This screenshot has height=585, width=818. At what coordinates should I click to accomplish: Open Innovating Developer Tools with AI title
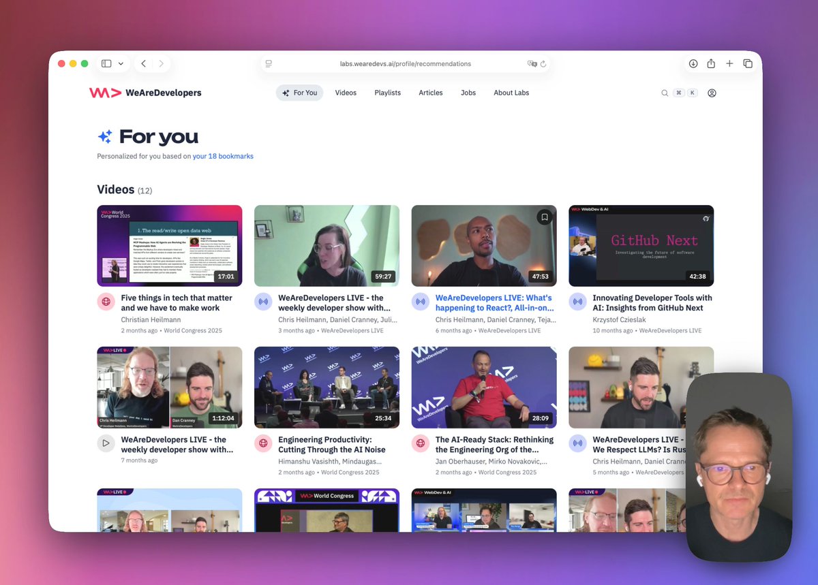coord(652,303)
